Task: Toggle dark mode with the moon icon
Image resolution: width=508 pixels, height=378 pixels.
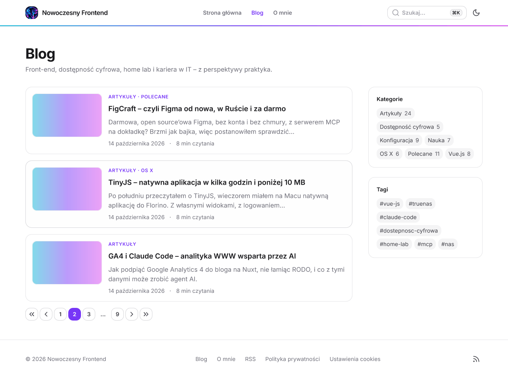Action: coord(476,13)
